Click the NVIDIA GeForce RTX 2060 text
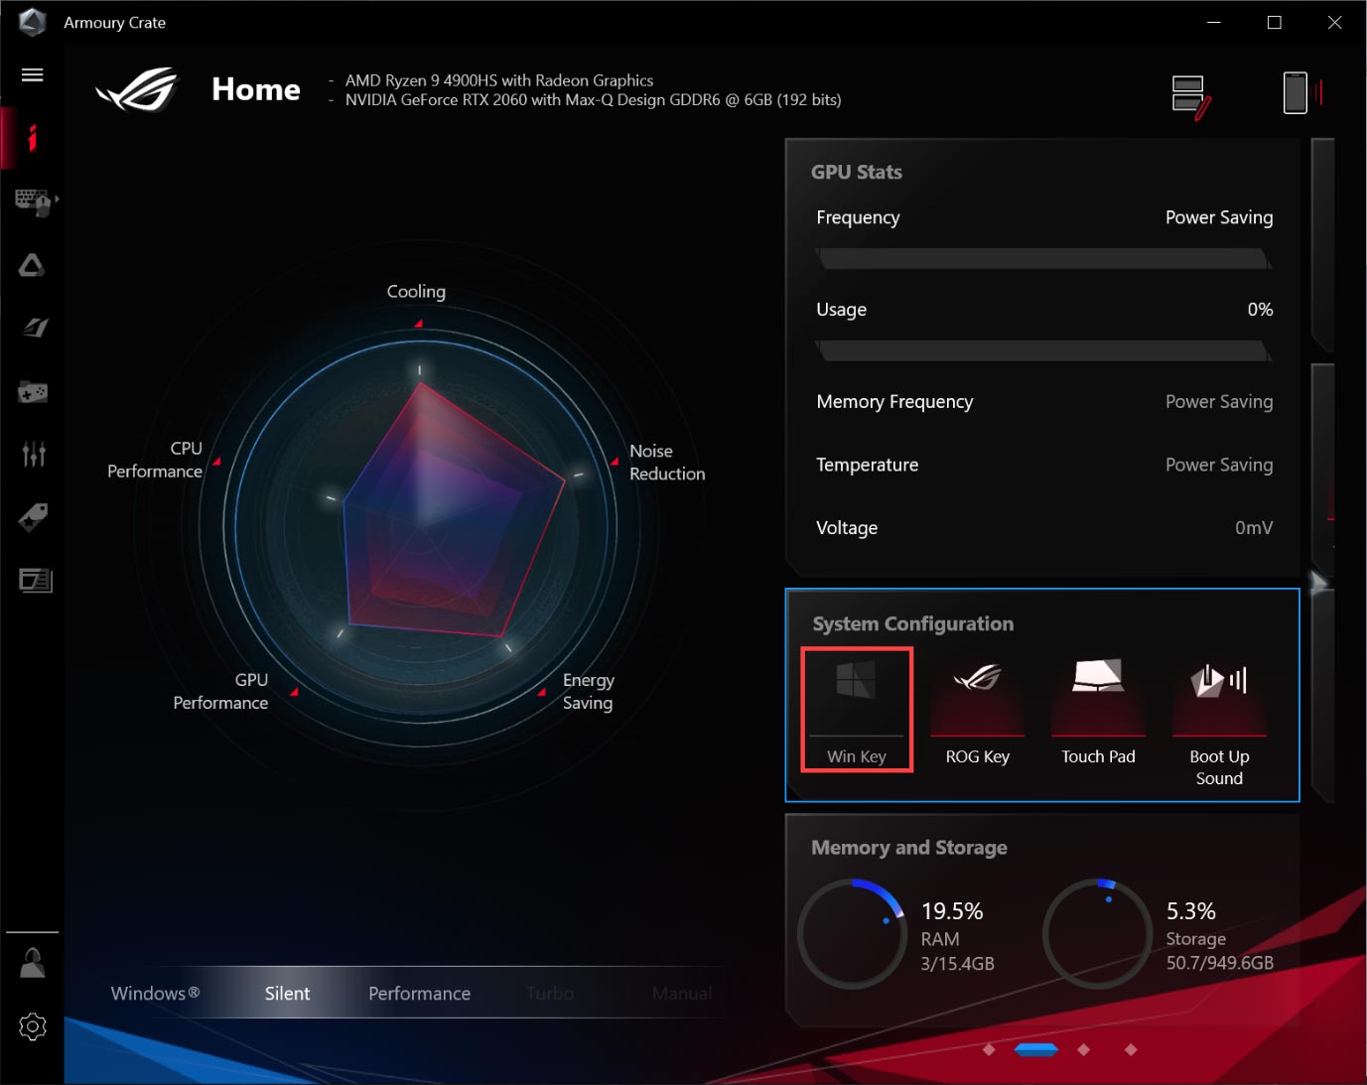 point(593,99)
